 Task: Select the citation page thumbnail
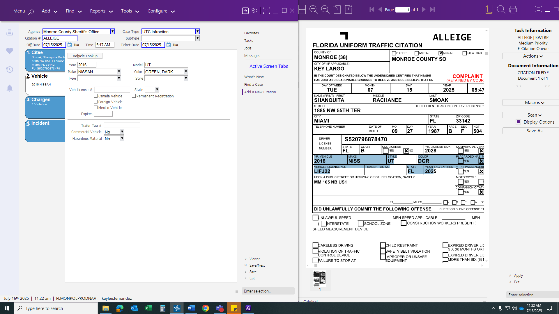[320, 279]
